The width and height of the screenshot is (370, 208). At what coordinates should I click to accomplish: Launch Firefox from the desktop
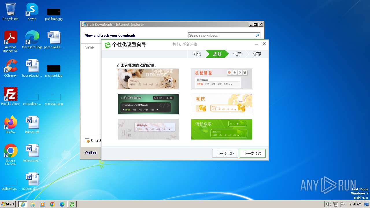(10, 125)
